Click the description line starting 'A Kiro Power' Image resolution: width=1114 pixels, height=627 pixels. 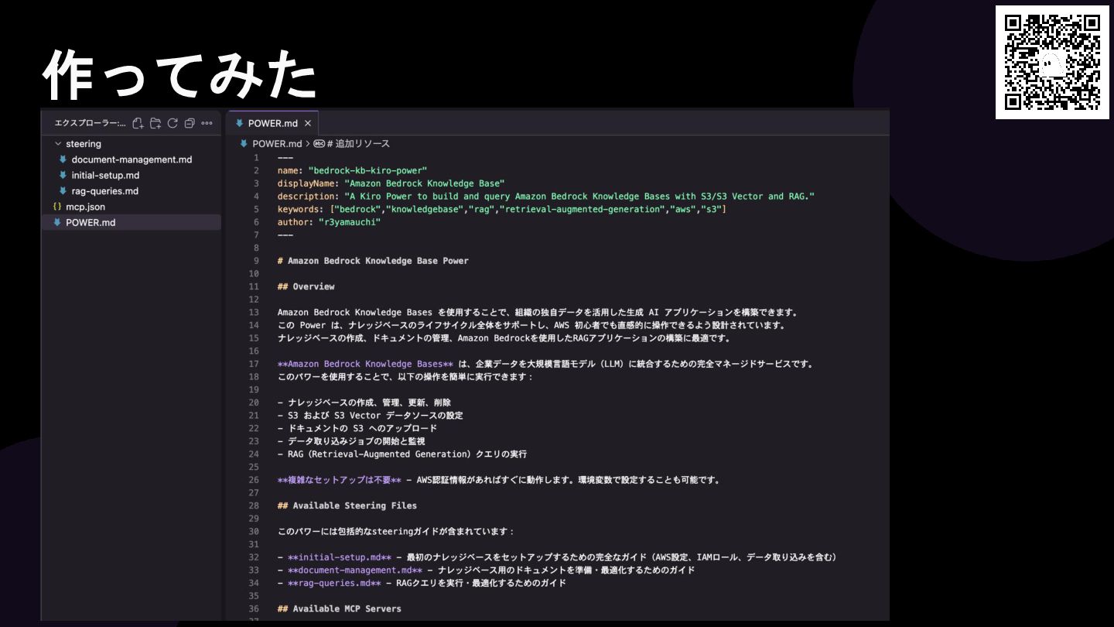point(546,197)
